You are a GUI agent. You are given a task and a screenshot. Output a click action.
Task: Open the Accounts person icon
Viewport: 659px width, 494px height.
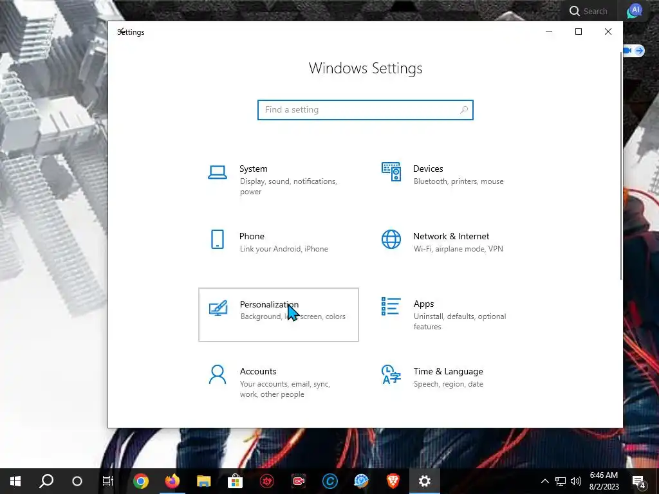coord(218,374)
